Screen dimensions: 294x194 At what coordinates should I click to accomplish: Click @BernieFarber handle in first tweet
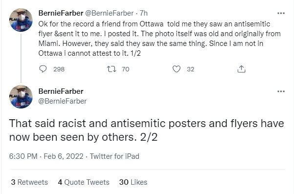click(x=109, y=13)
